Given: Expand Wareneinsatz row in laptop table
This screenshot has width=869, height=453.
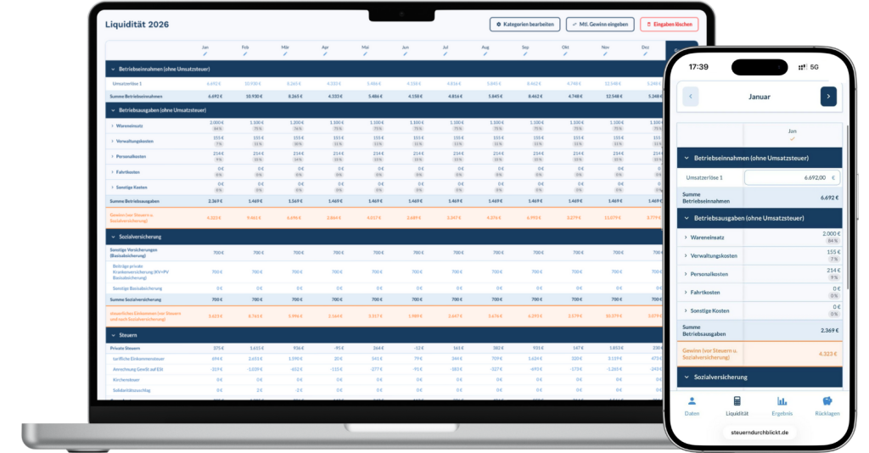Looking at the screenshot, I should (x=113, y=126).
